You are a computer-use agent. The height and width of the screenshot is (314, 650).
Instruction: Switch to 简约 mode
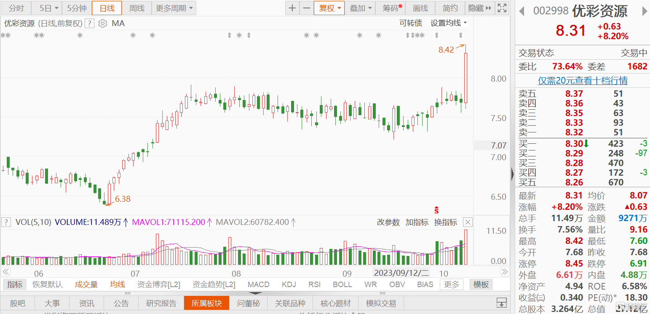click(450, 8)
